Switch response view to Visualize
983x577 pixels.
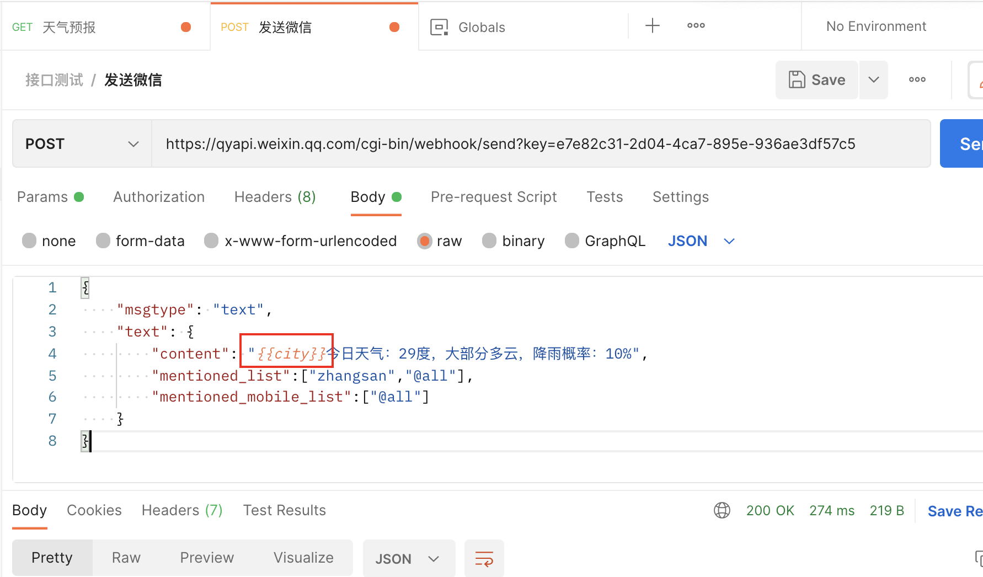[x=303, y=558]
